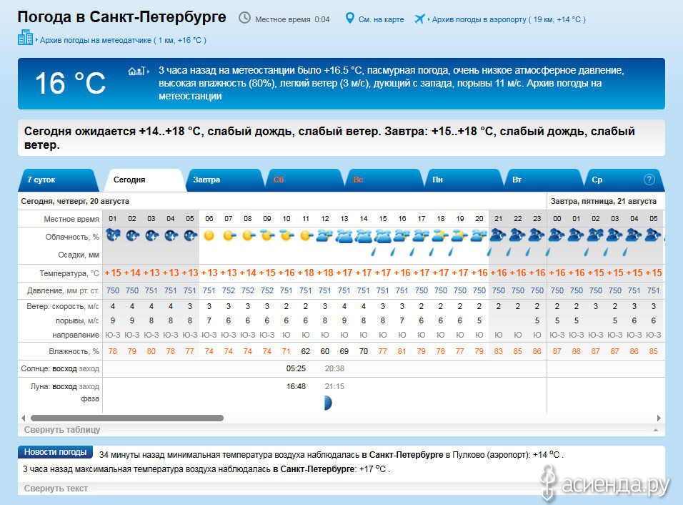The width and height of the screenshot is (683, 505).
Task: Click the cloud icon at 12 hour
Action: pyautogui.click(x=325, y=236)
